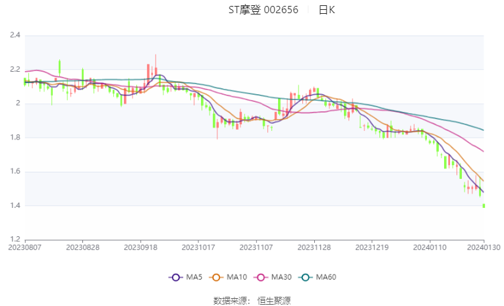Click the 20240130 date axis label
Viewport: 504px width, 306px height.
[484, 247]
